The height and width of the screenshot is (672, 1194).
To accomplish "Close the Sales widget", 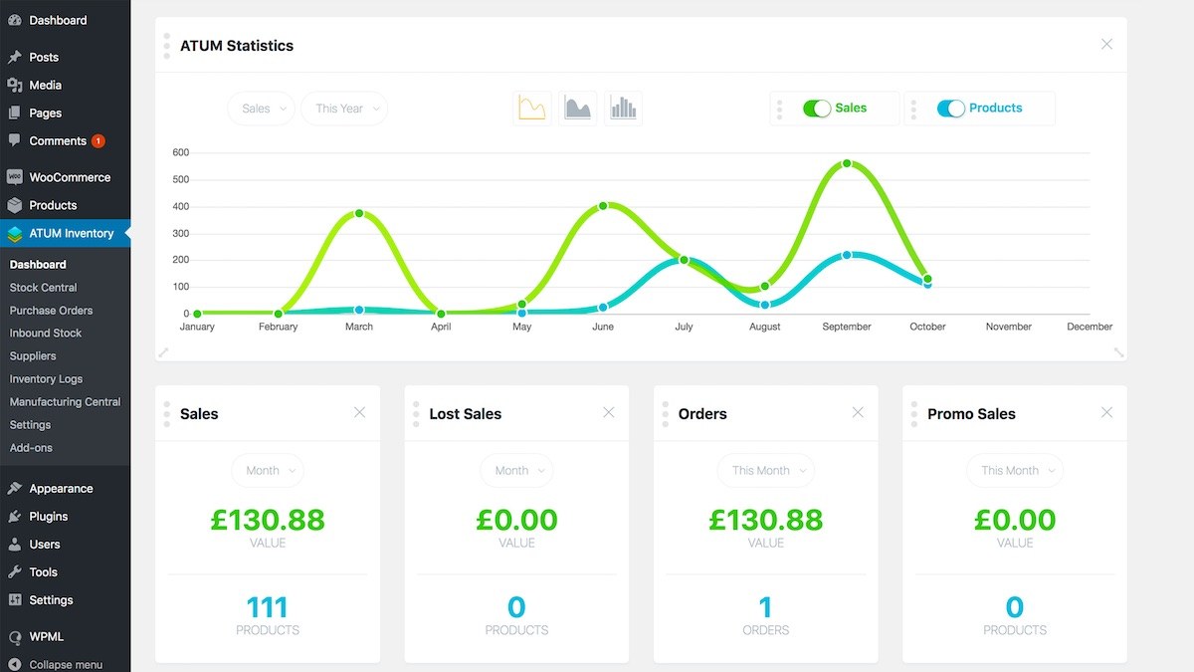I will (359, 412).
